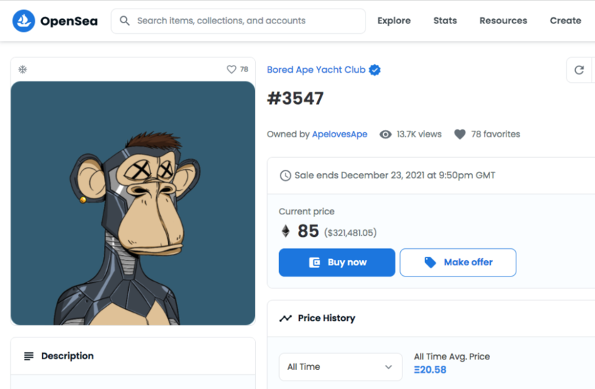This screenshot has width=595, height=389.
Task: Click the Price History trend icon
Action: point(285,318)
